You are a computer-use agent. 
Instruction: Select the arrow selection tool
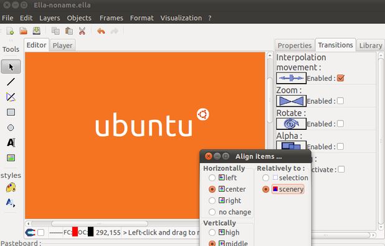coord(11,67)
